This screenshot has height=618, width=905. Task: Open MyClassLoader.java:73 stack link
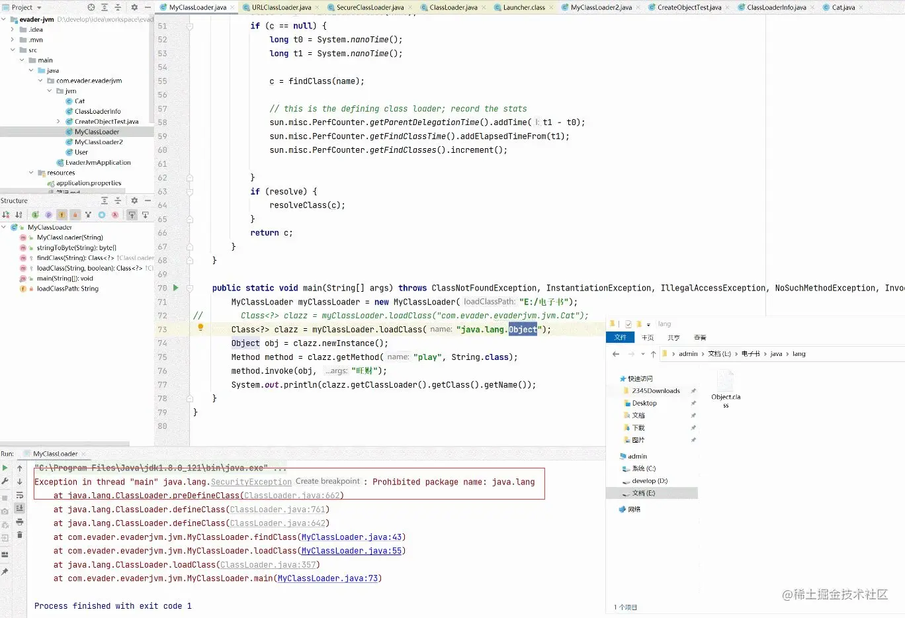tap(327, 578)
